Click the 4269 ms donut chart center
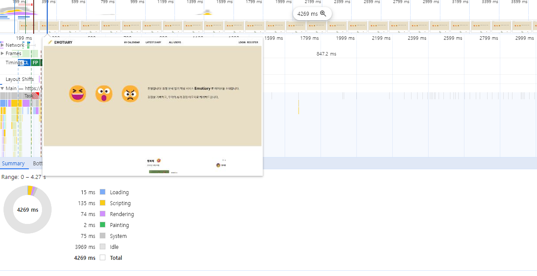The width and height of the screenshot is (537, 276). pos(28,210)
